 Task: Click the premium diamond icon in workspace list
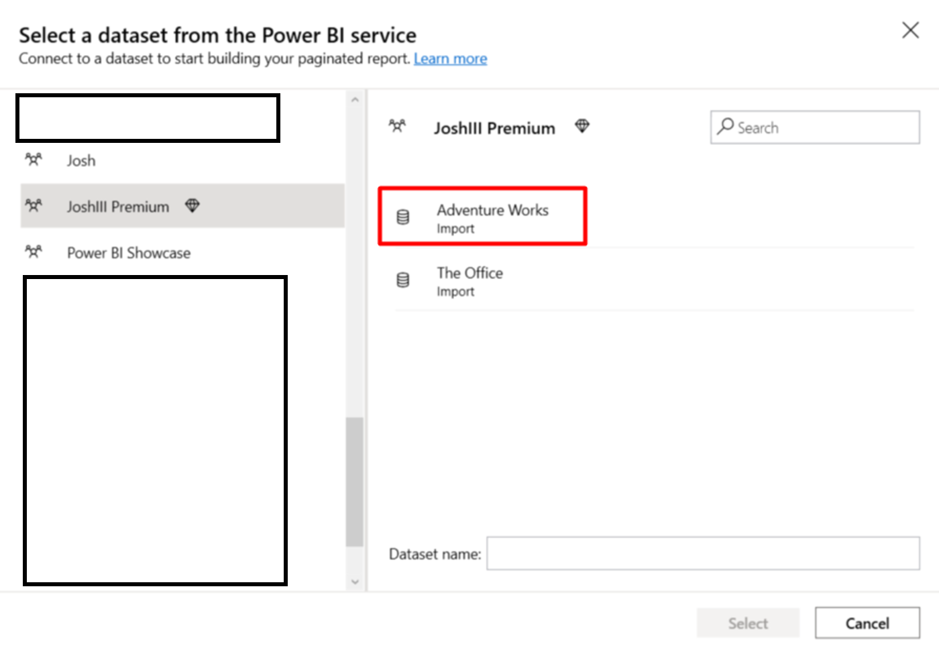pyautogui.click(x=192, y=205)
